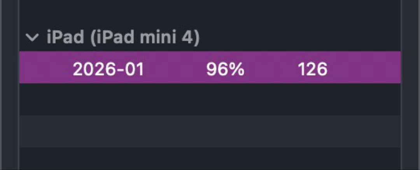Click the empty row directly below 2026-01
This screenshot has width=420, height=170.
tap(210, 99)
